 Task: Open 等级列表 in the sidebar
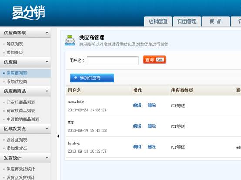15,44
